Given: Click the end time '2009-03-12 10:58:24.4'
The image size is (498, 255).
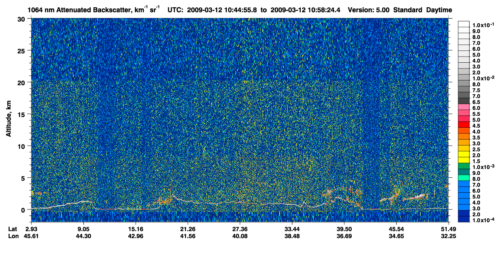Looking at the screenshot, I should 306,10.
